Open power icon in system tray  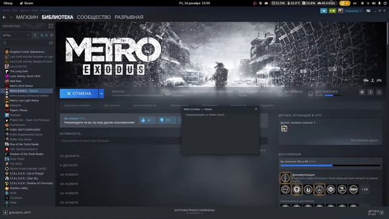pos(385,3)
